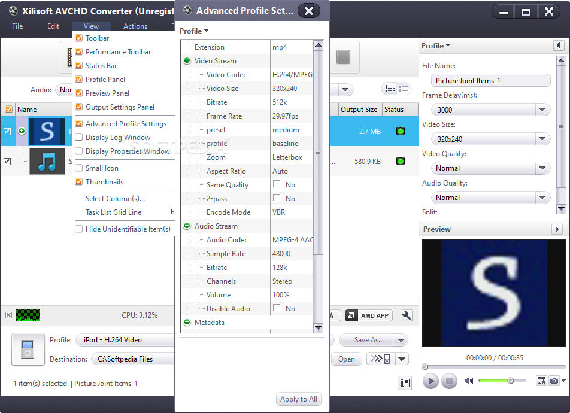Viewport: 570px width, 413px height.
Task: Open the Frame Delay dropdown
Action: pyautogui.click(x=542, y=110)
